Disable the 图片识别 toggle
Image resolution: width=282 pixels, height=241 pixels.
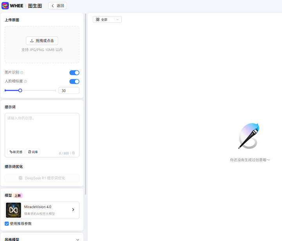click(74, 72)
